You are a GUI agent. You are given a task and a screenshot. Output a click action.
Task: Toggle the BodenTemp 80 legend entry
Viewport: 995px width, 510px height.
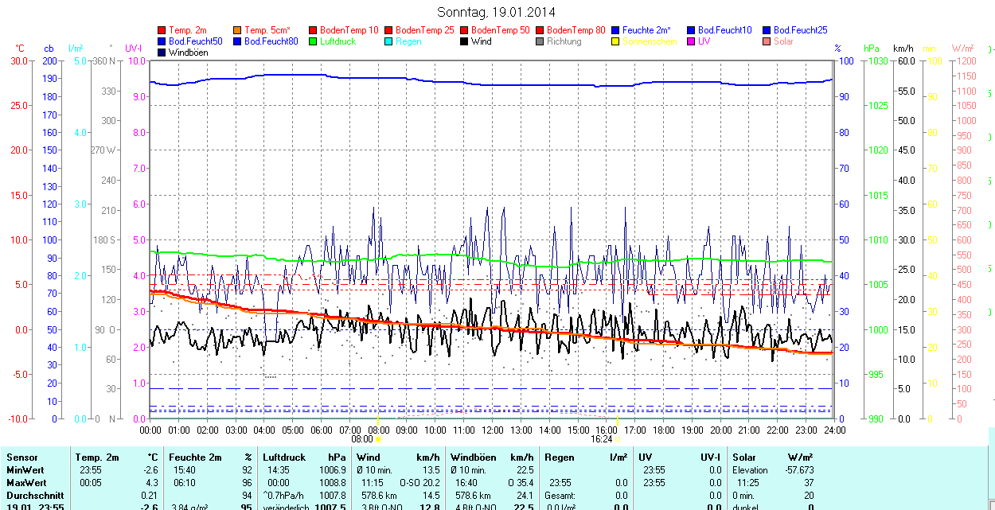pos(576,30)
